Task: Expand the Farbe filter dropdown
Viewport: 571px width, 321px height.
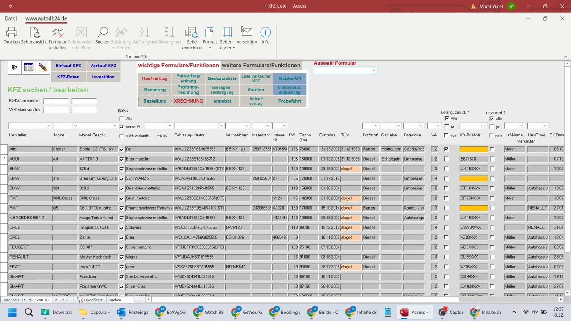Action: [x=170, y=126]
